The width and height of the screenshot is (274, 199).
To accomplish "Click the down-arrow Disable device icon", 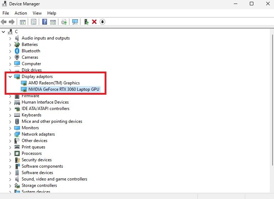I will [102, 22].
